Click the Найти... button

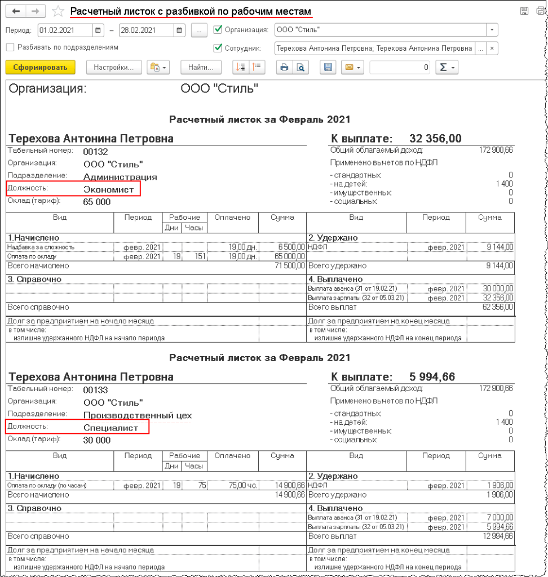click(201, 68)
